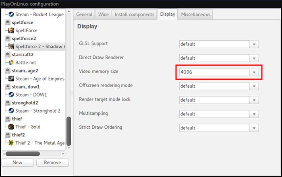Click the 64-bit icon beside thief2
The image size is (282, 177).
[x=8, y=135]
